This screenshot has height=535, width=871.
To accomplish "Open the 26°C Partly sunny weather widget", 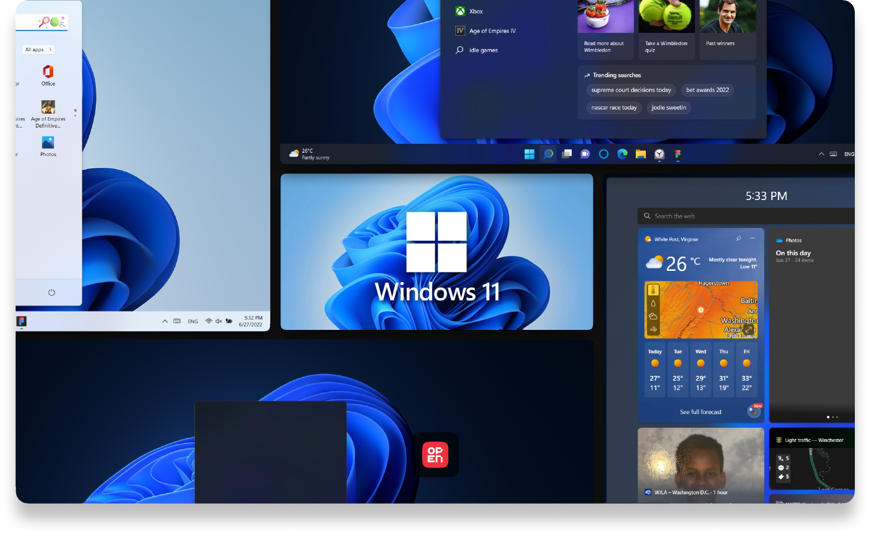I will [x=309, y=154].
